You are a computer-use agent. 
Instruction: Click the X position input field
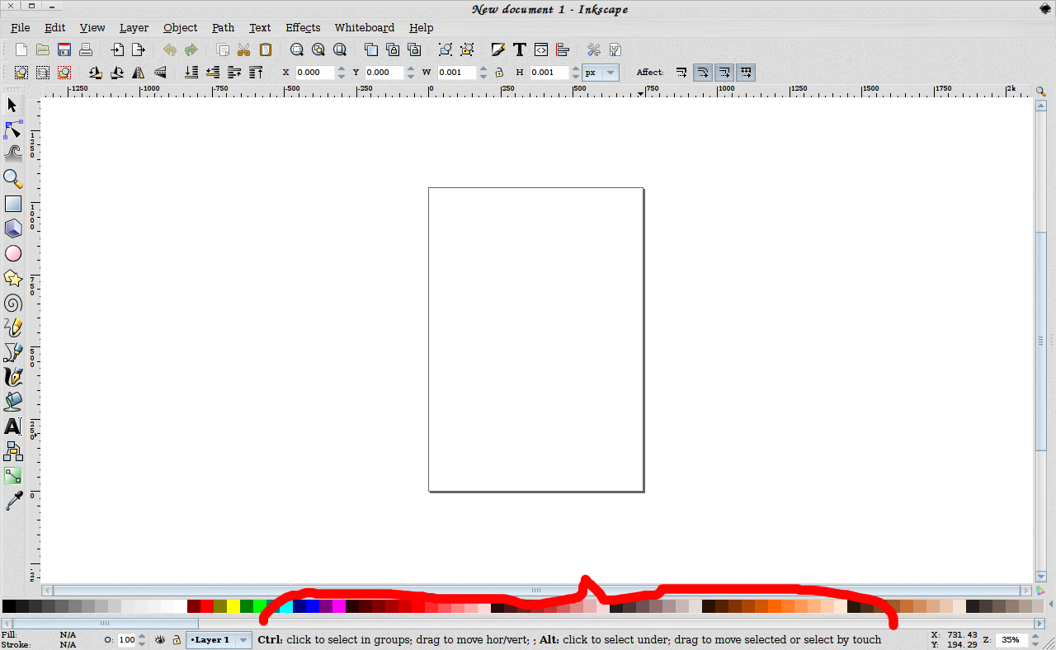click(x=315, y=73)
